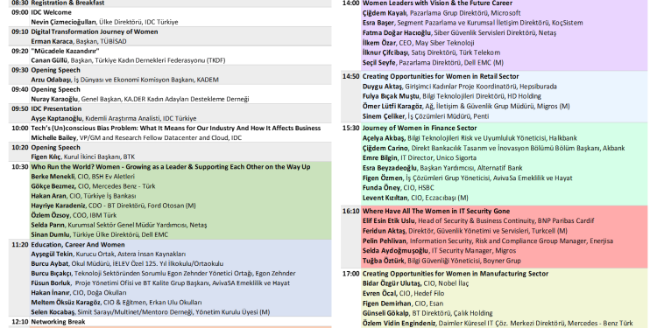Viewport: 657px width, 328px height.
Task: Select Women in Retail Sector session title
Action: coord(441,77)
